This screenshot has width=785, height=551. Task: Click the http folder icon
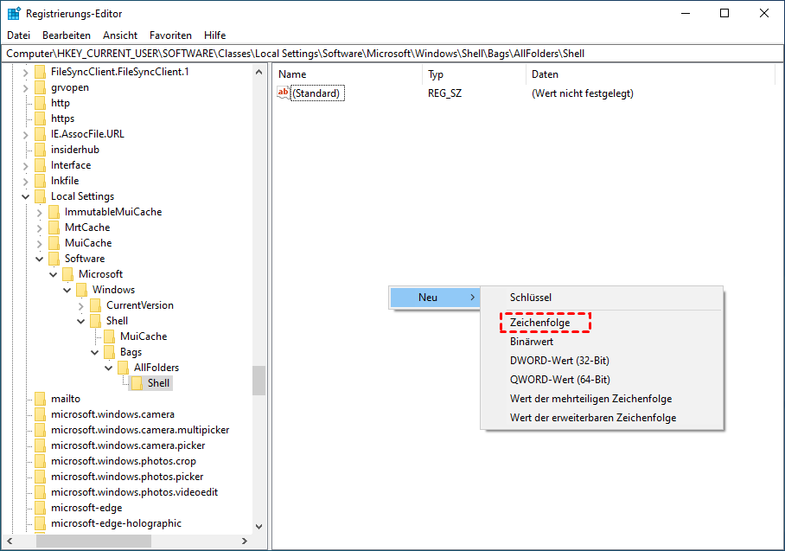(41, 103)
